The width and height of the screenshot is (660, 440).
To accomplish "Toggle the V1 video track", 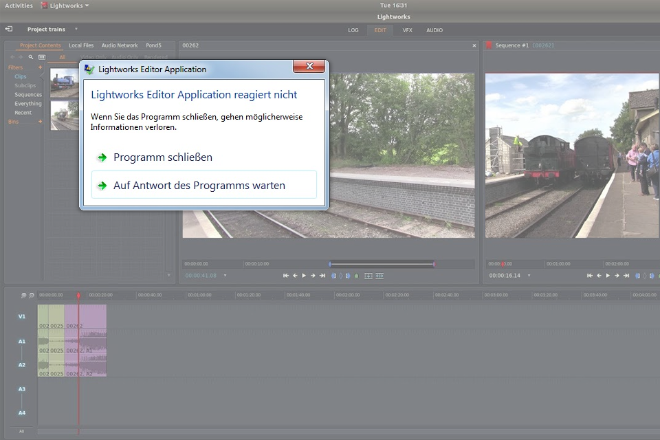I will coord(21,316).
